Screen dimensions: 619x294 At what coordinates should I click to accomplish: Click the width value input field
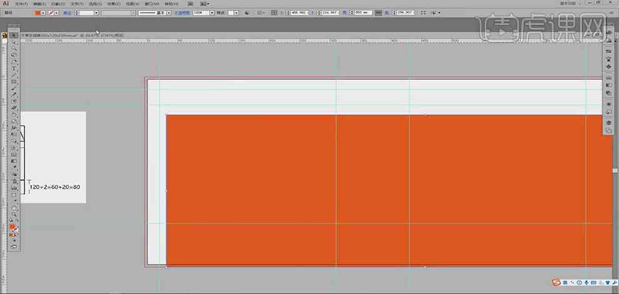(363, 13)
